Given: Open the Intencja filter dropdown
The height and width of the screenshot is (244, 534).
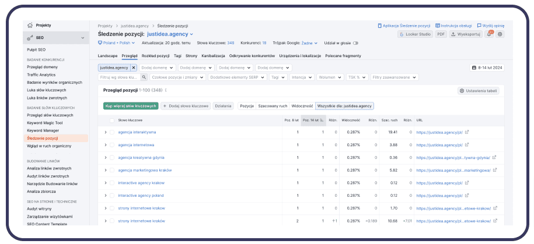Looking at the screenshot, I should point(302,77).
